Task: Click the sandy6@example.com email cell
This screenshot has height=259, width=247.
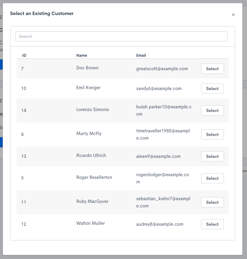Action: click(159, 89)
